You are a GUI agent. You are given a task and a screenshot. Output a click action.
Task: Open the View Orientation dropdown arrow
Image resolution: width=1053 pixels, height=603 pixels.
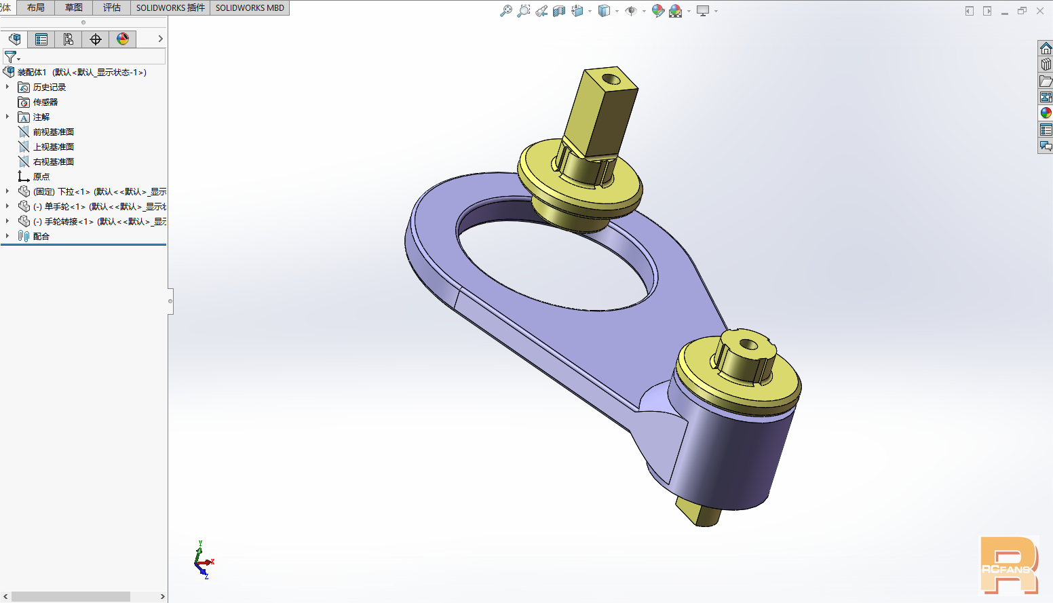tap(590, 11)
